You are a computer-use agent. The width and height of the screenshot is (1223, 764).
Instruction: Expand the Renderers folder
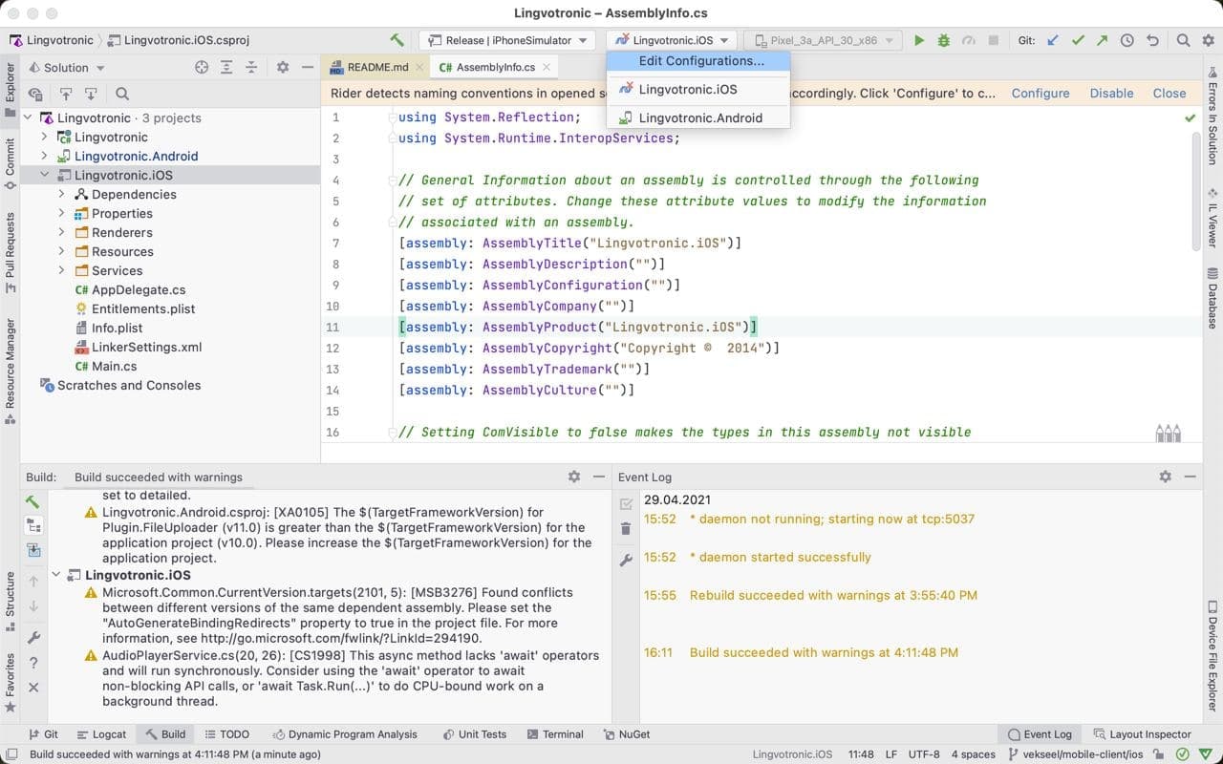click(x=62, y=232)
